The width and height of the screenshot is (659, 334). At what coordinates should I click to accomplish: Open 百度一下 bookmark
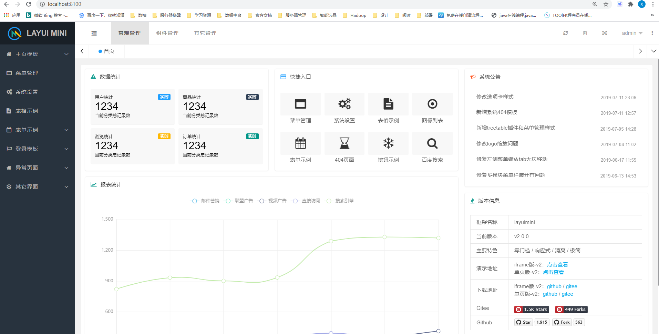pyautogui.click(x=102, y=15)
